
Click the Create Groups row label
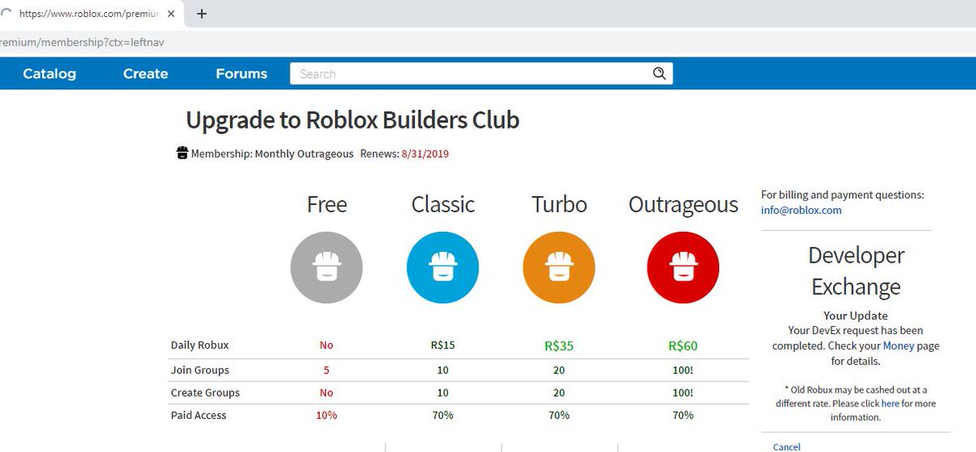pos(205,393)
